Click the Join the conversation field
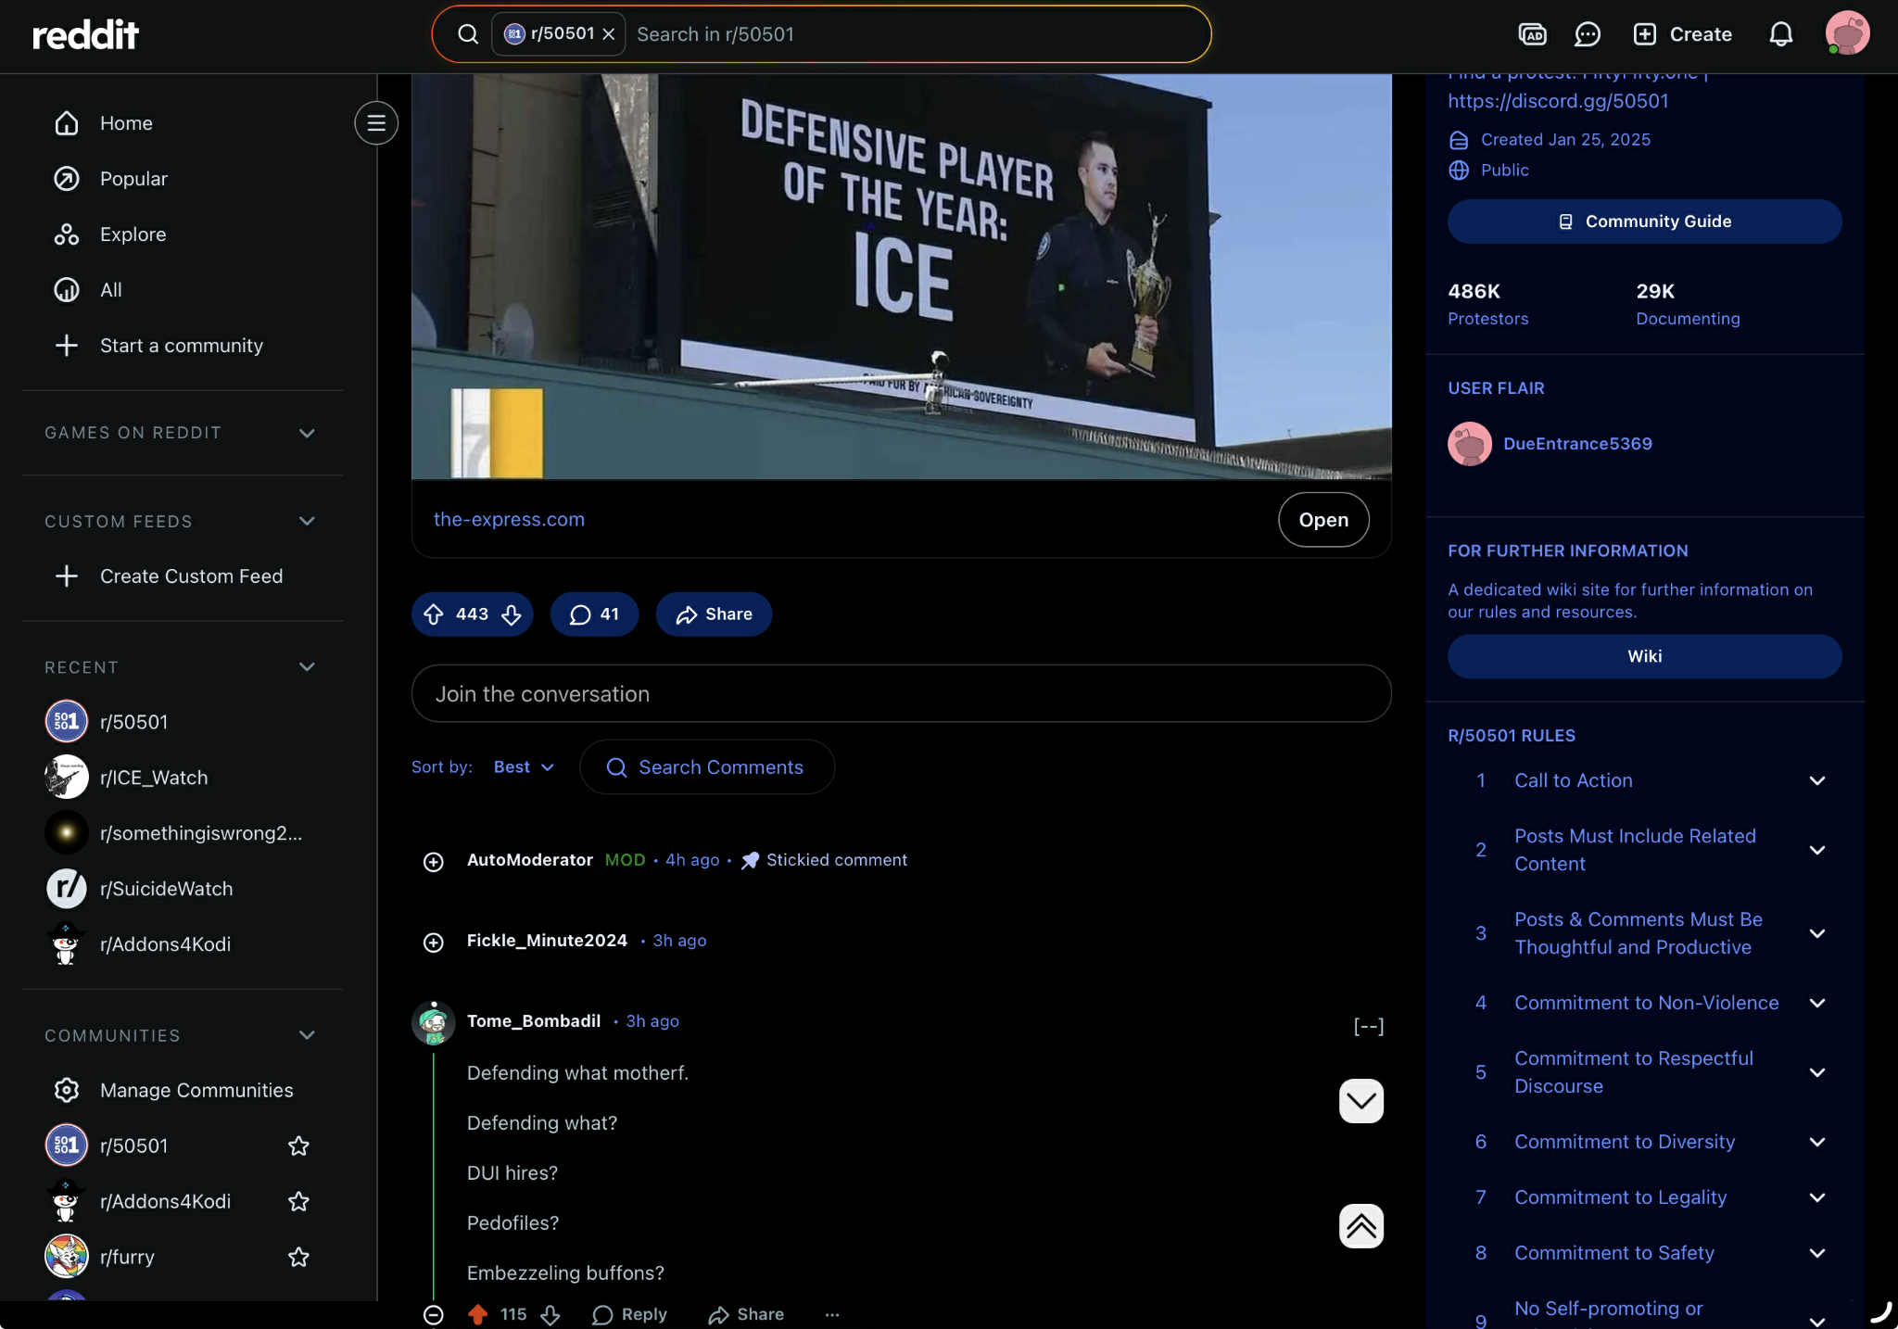 [x=901, y=694]
